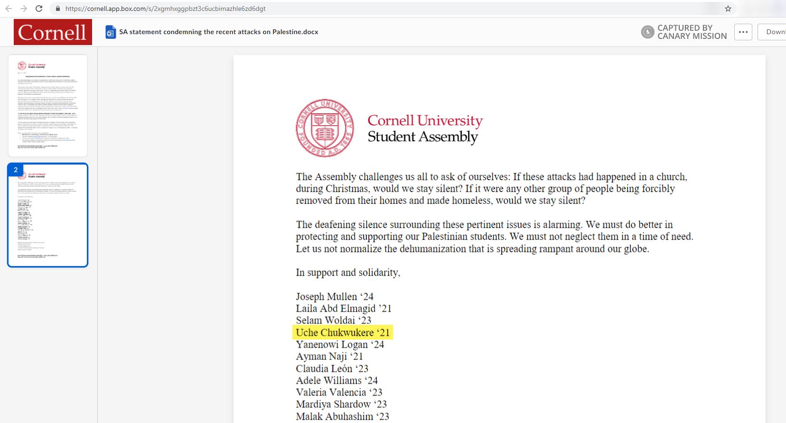Click the name Laila Abd Elmagid '21
Screen dimensions: 786x423
coord(344,309)
